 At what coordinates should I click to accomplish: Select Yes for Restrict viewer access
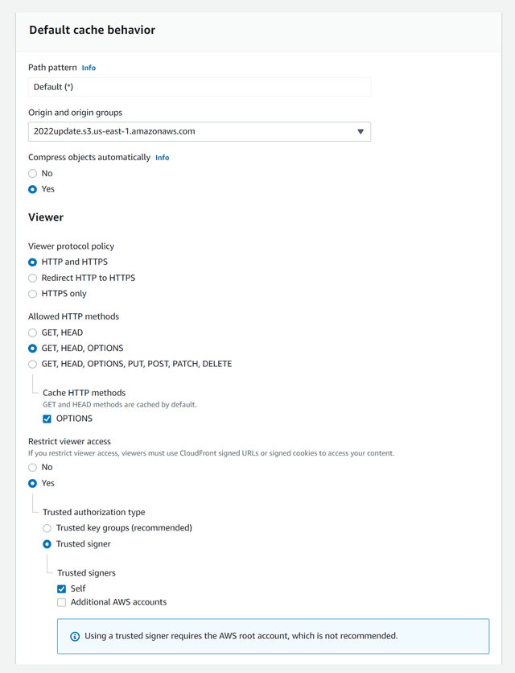pos(33,483)
